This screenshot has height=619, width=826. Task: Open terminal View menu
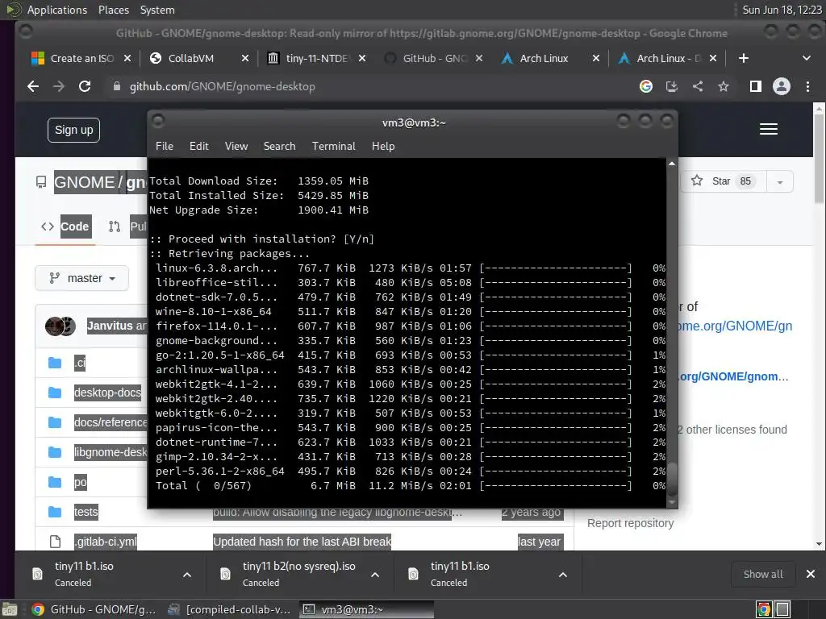(x=236, y=147)
